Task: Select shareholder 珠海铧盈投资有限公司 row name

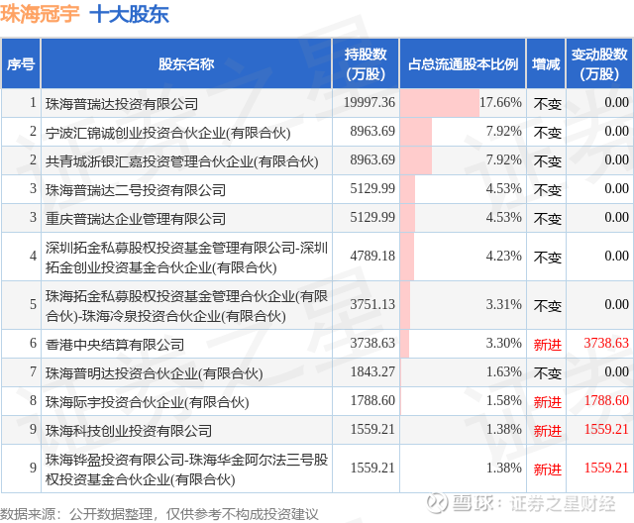Action: (x=186, y=469)
